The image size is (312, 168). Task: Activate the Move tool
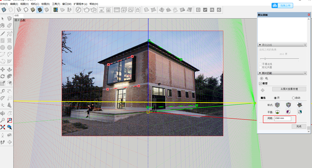point(3,70)
